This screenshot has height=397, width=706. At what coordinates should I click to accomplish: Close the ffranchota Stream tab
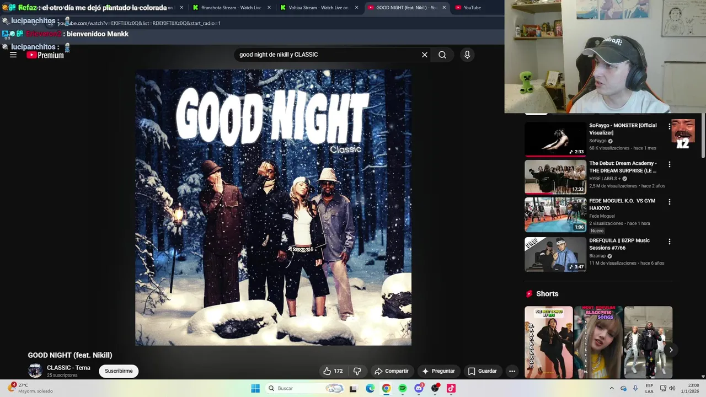coord(269,8)
